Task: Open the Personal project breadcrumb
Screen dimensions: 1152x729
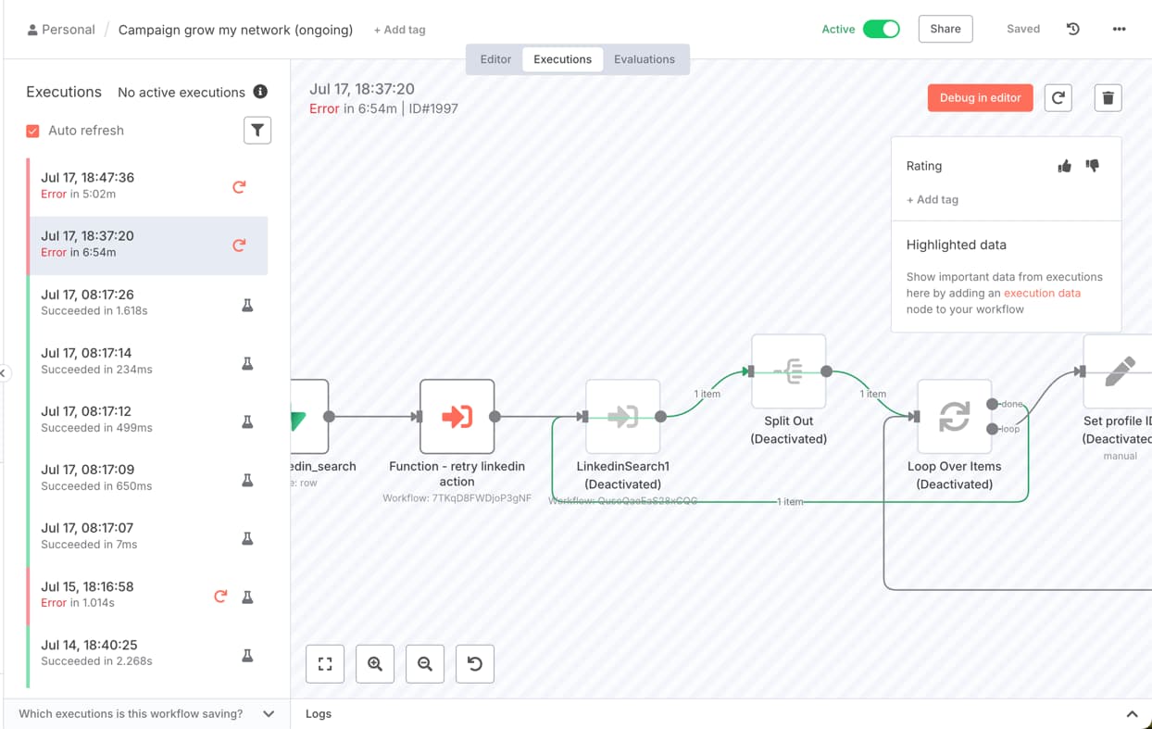Action: tap(61, 30)
